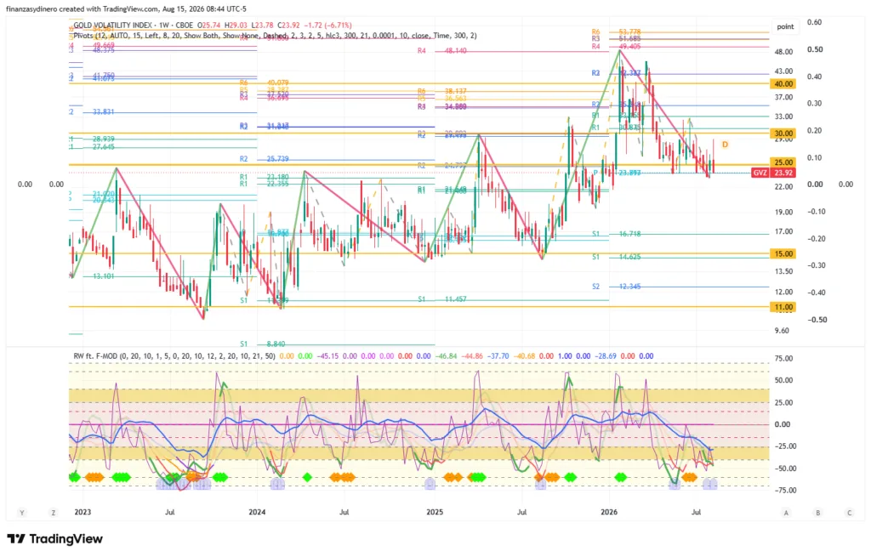Click the R4 49.405 pivot label
The image size is (871, 557).
pos(616,47)
